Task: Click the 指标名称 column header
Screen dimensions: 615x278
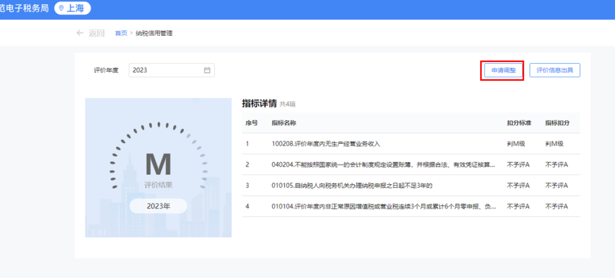Action: (x=284, y=123)
